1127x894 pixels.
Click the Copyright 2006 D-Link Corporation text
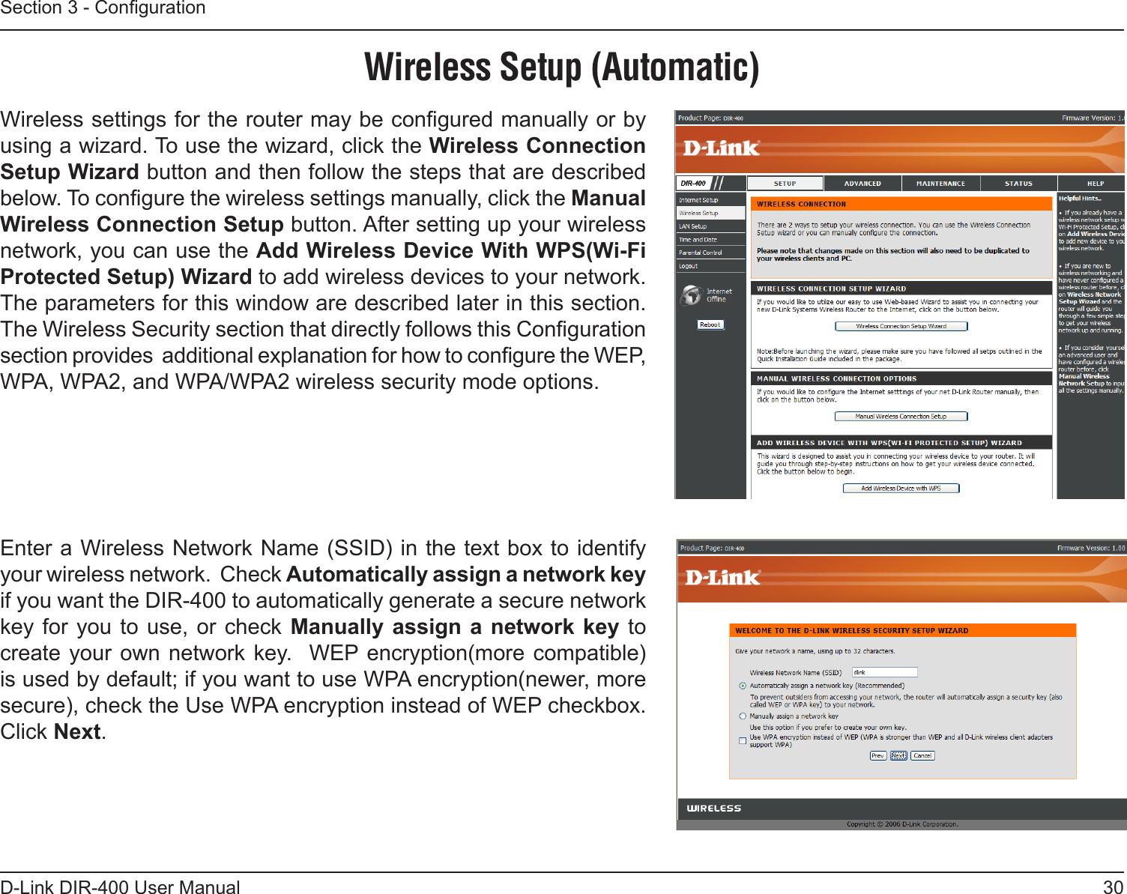(x=902, y=824)
